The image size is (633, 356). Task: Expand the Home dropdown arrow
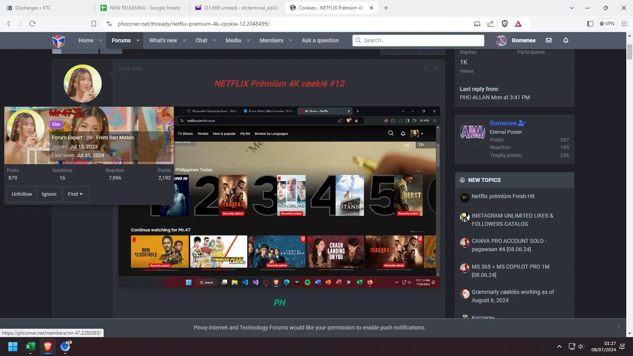coord(100,40)
